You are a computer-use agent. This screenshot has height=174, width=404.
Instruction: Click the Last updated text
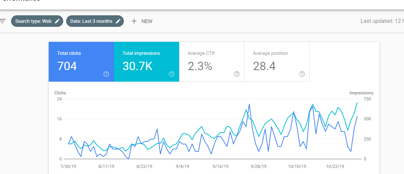(382, 21)
